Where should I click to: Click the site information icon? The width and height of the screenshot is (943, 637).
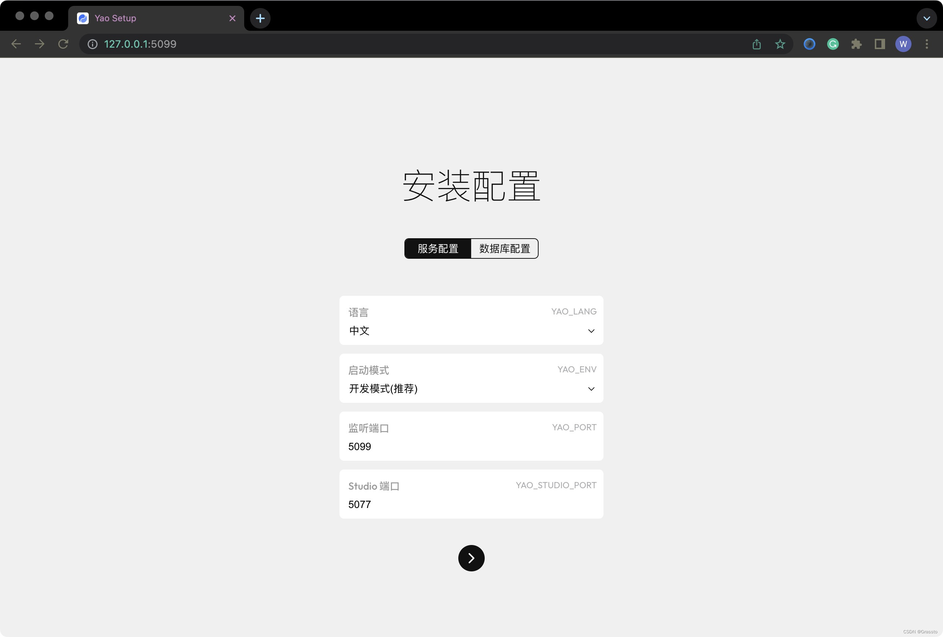tap(92, 44)
